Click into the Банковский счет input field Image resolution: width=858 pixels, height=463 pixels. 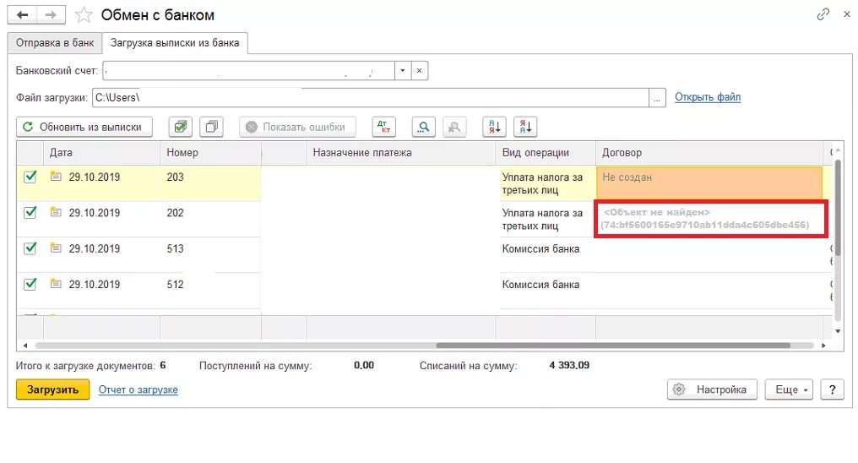[248, 71]
